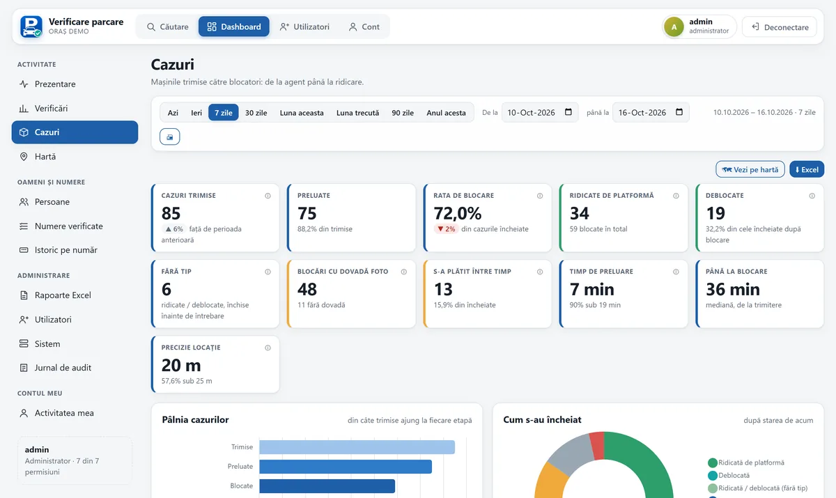
Task: Click the info icon on Precizie locație card
Action: coord(268,348)
